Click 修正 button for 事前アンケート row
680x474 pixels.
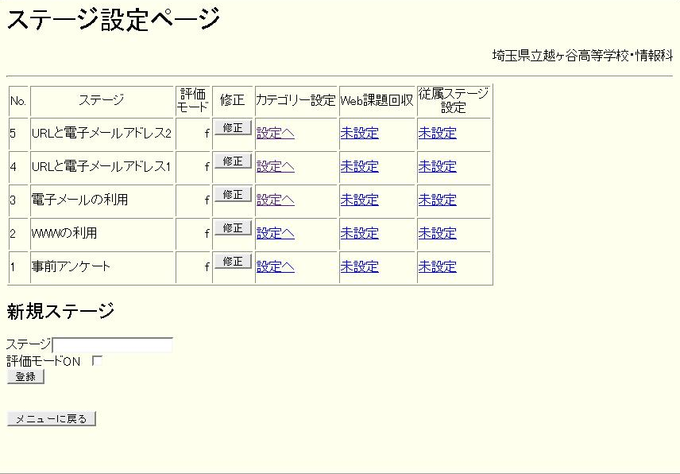coord(233,262)
